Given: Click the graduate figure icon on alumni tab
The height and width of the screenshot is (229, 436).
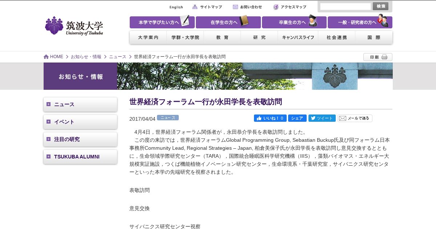Looking at the screenshot, I should coord(312,21).
